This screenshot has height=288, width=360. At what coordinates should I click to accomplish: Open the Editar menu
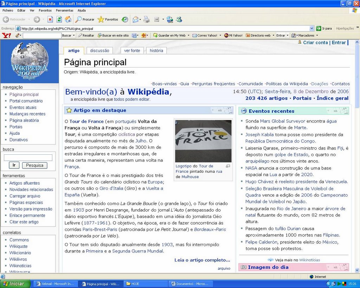[21, 10]
